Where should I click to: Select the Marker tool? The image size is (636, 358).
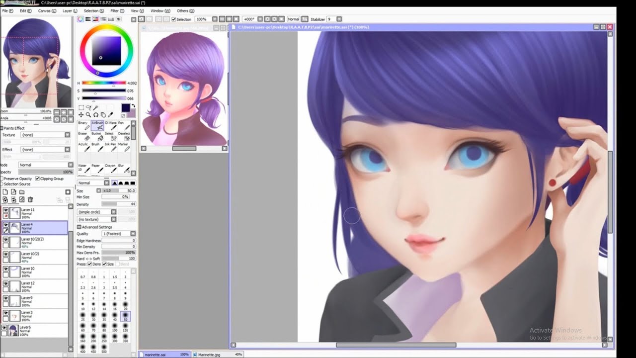click(x=125, y=147)
